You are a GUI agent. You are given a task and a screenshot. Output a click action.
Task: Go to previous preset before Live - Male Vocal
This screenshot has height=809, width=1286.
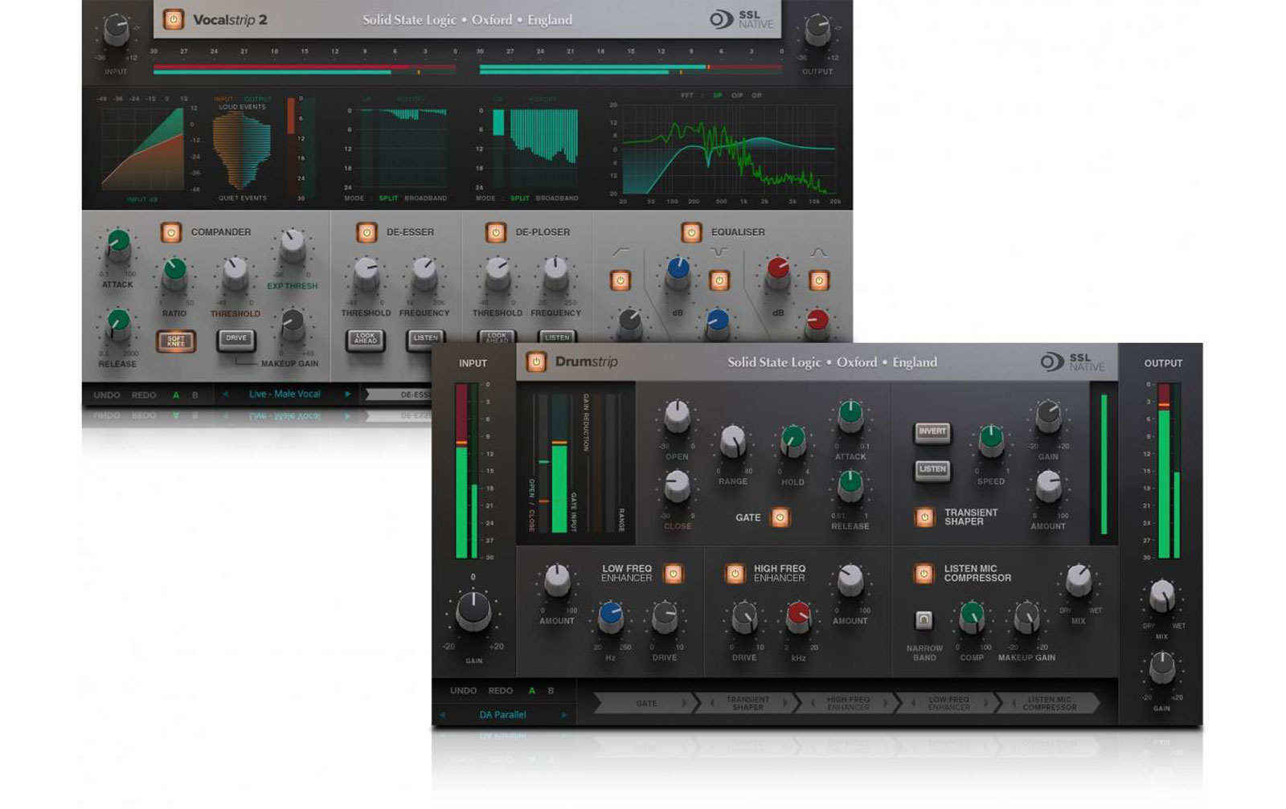coord(225,394)
